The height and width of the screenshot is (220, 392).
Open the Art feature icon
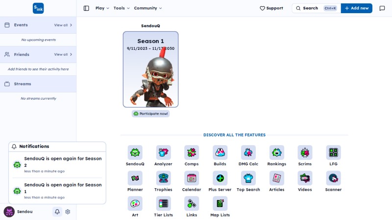tap(135, 203)
